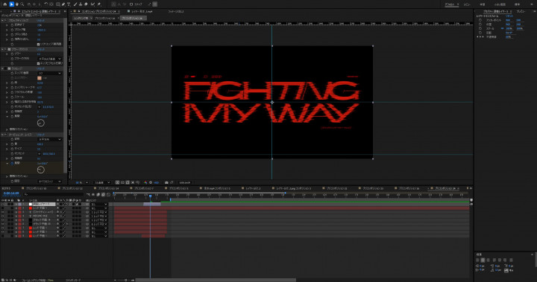Open the blur direction dropdown
Screen dimensions: 537x282
[50, 59]
